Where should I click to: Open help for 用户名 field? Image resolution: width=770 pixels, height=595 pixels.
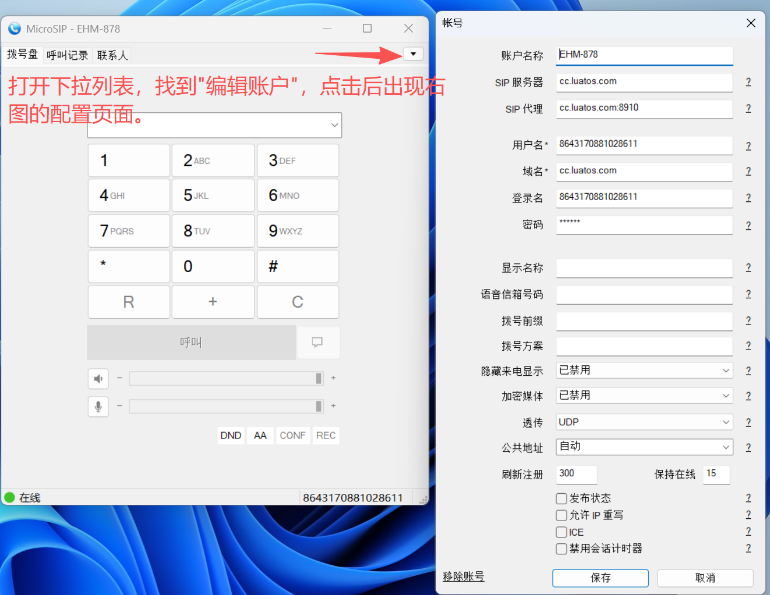748,145
